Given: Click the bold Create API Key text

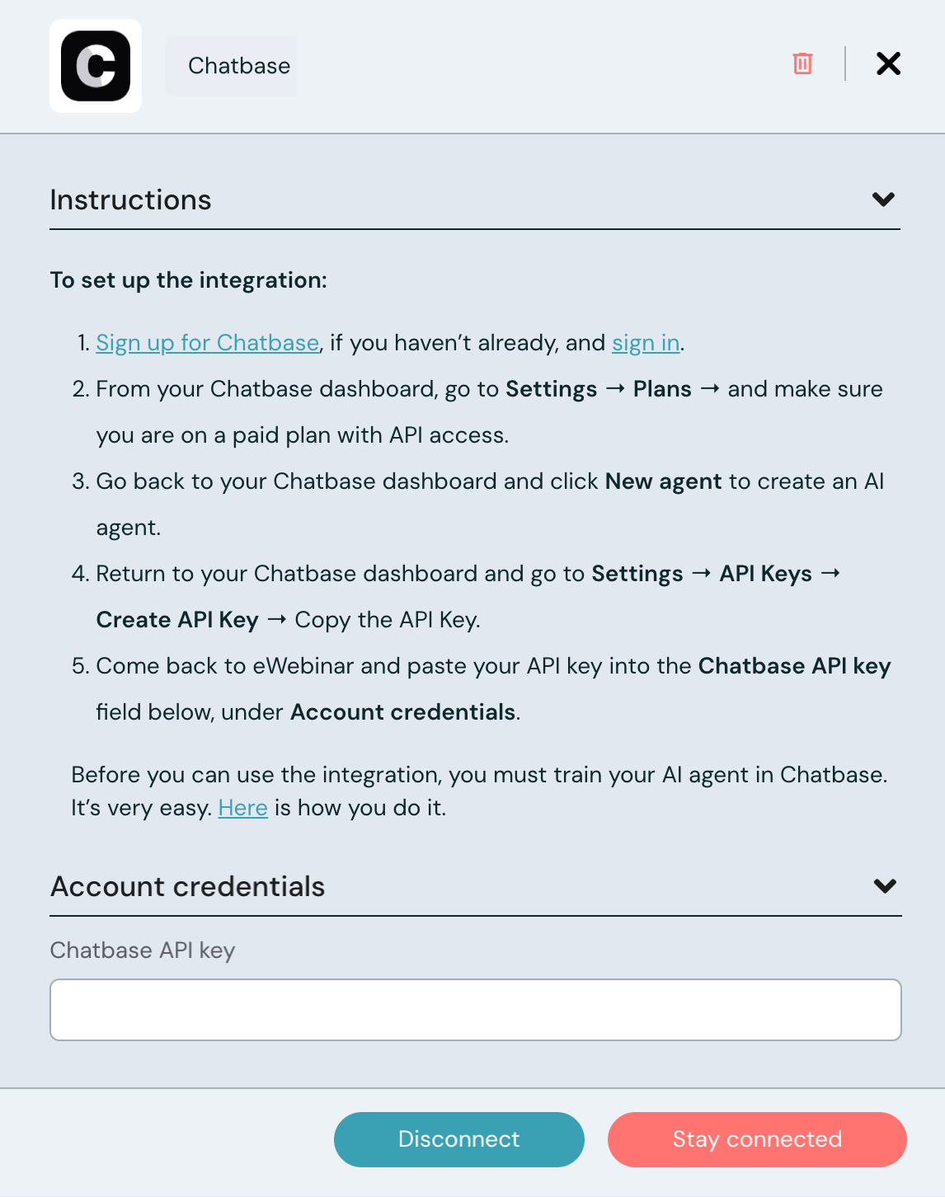Looking at the screenshot, I should pos(177,620).
